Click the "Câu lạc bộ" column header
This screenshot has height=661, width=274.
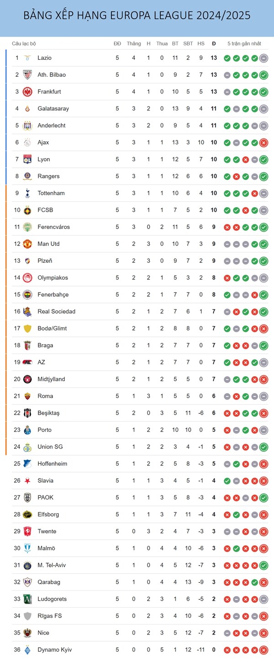pos(24,43)
